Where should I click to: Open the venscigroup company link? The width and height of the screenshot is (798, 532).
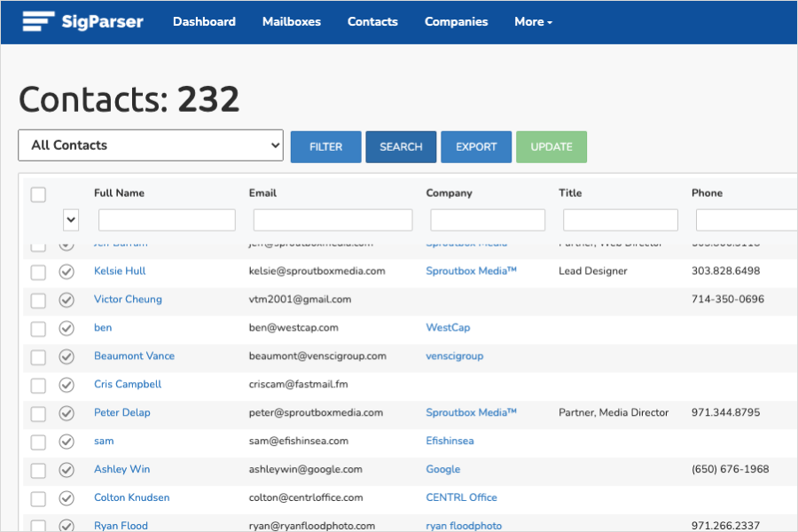coord(455,356)
